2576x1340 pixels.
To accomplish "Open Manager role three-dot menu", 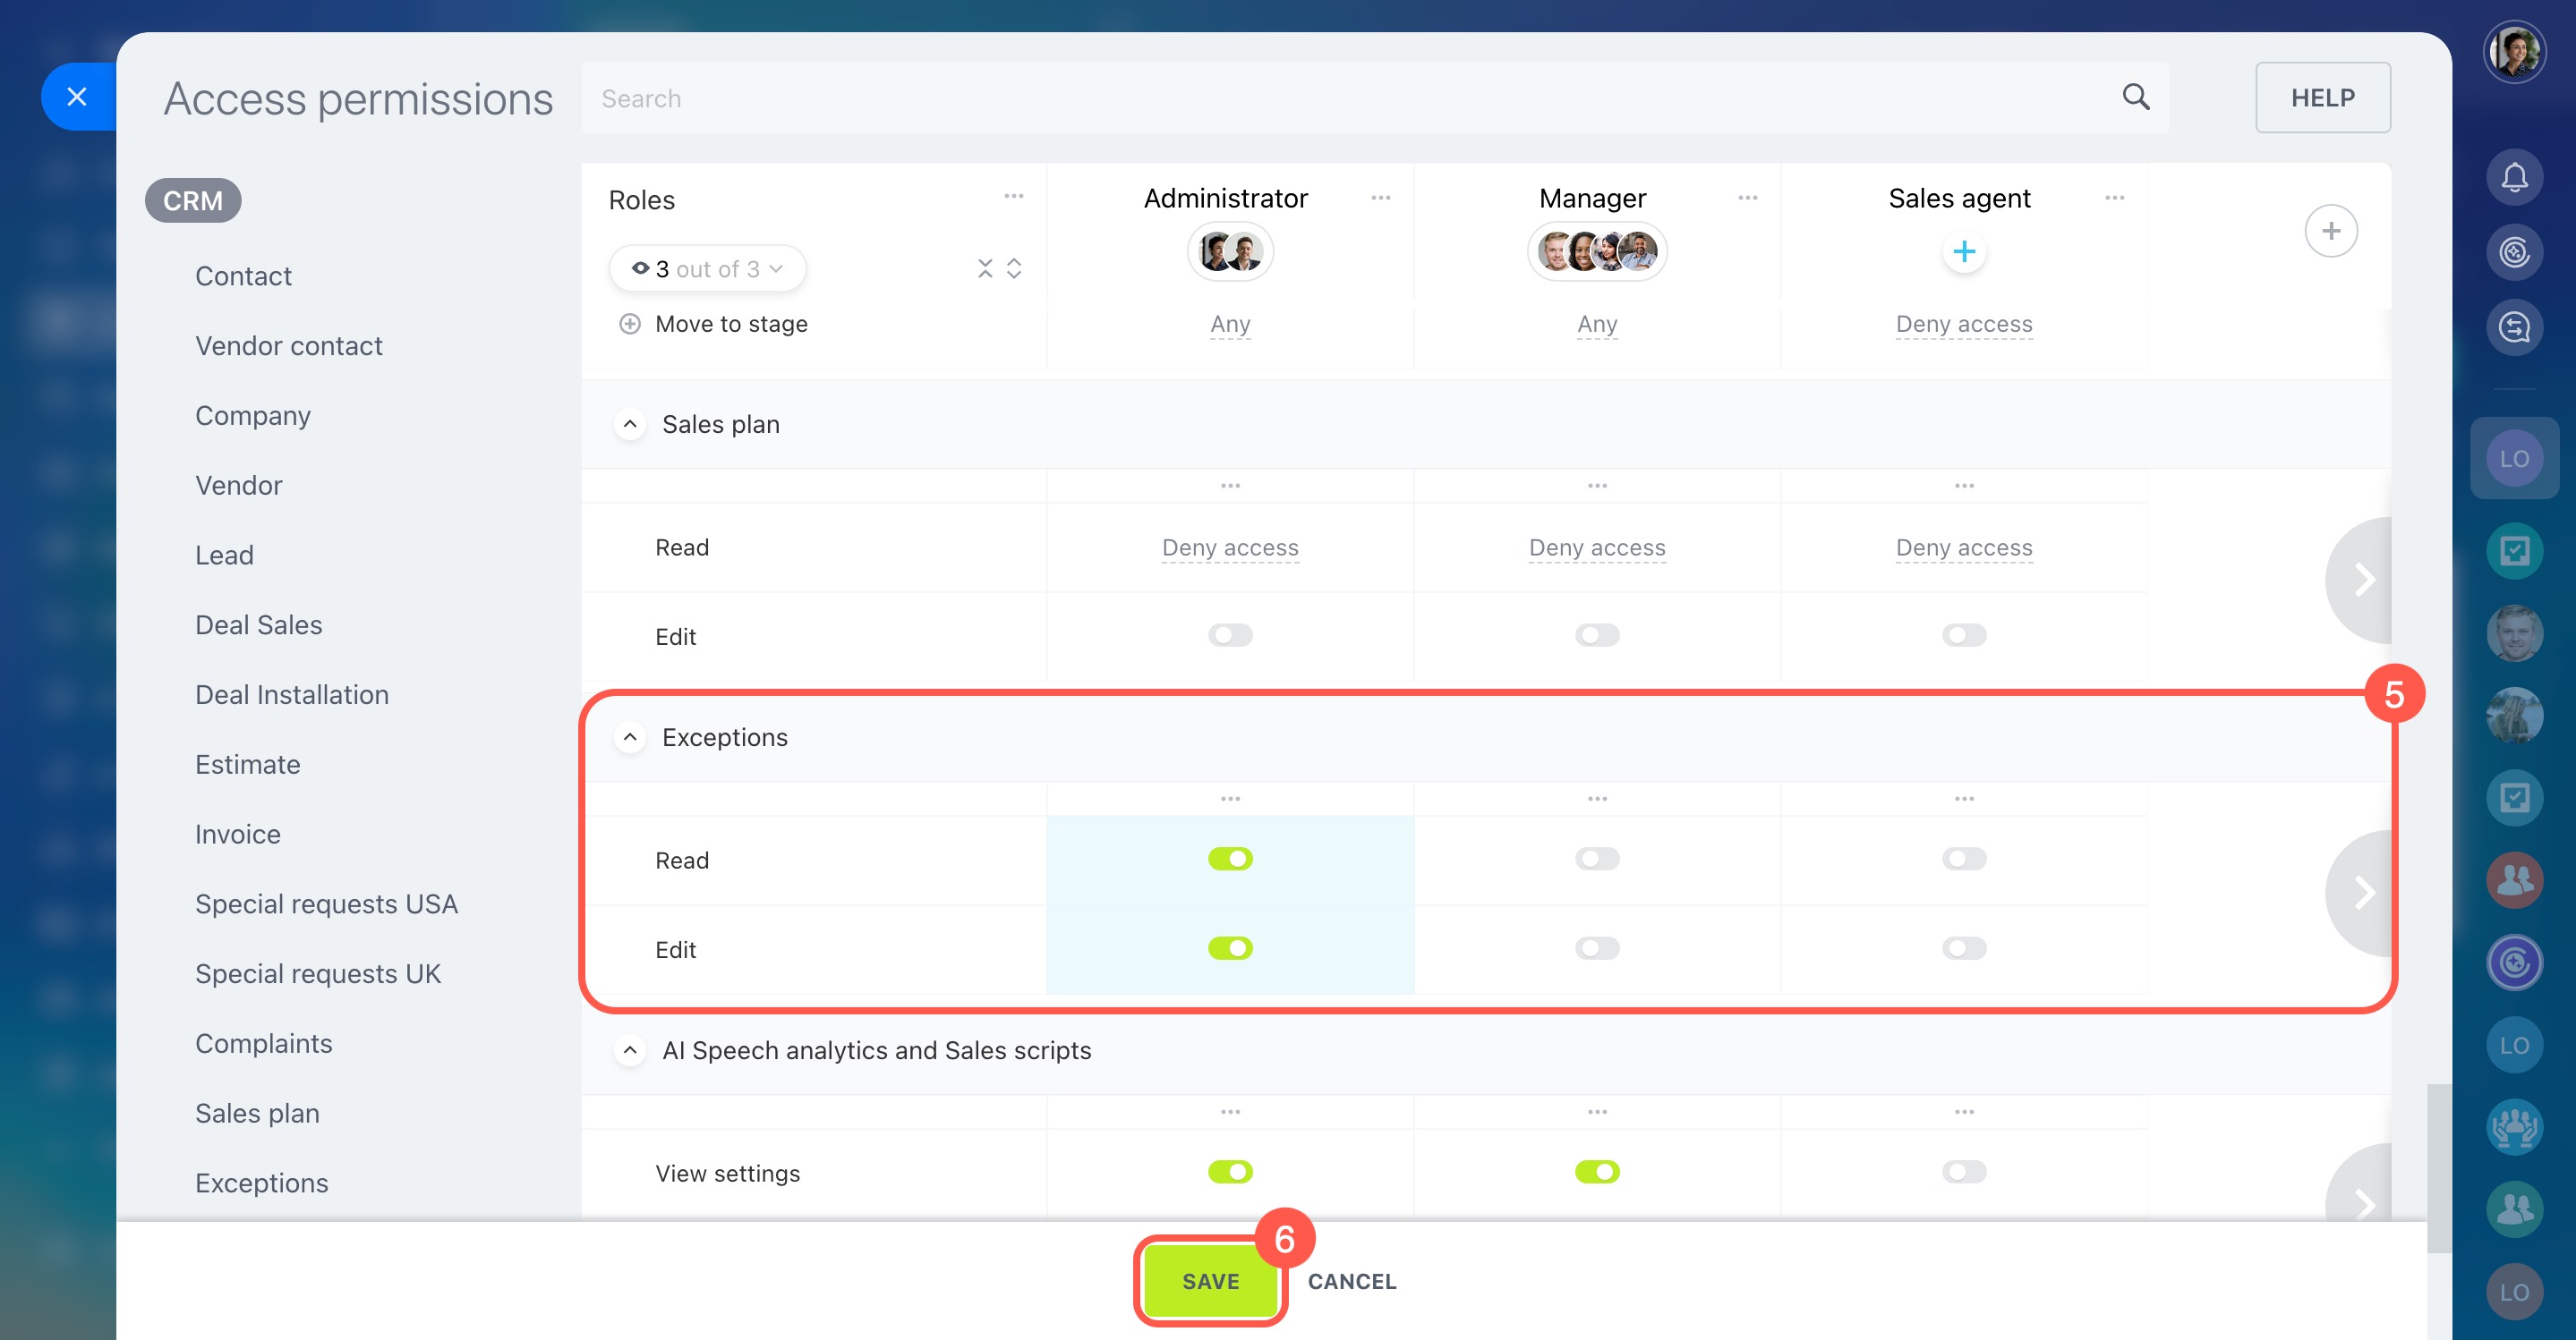I will coord(1747,198).
